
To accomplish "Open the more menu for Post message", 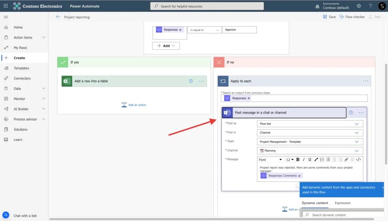I will coord(361,113).
